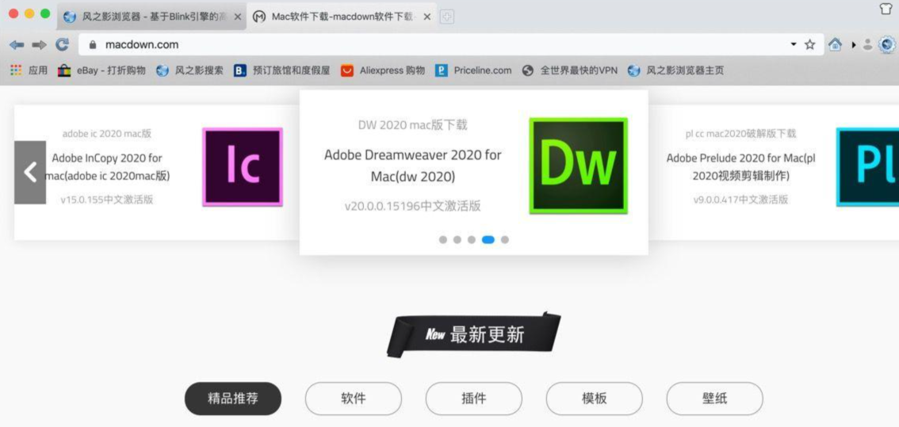The height and width of the screenshot is (427, 899).
Task: Click the Adobe InCopy Ic icon
Action: coord(243,167)
